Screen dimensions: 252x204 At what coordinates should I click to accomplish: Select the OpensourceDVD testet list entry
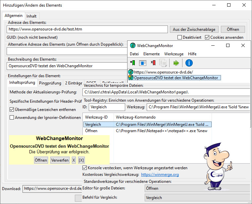176,78
